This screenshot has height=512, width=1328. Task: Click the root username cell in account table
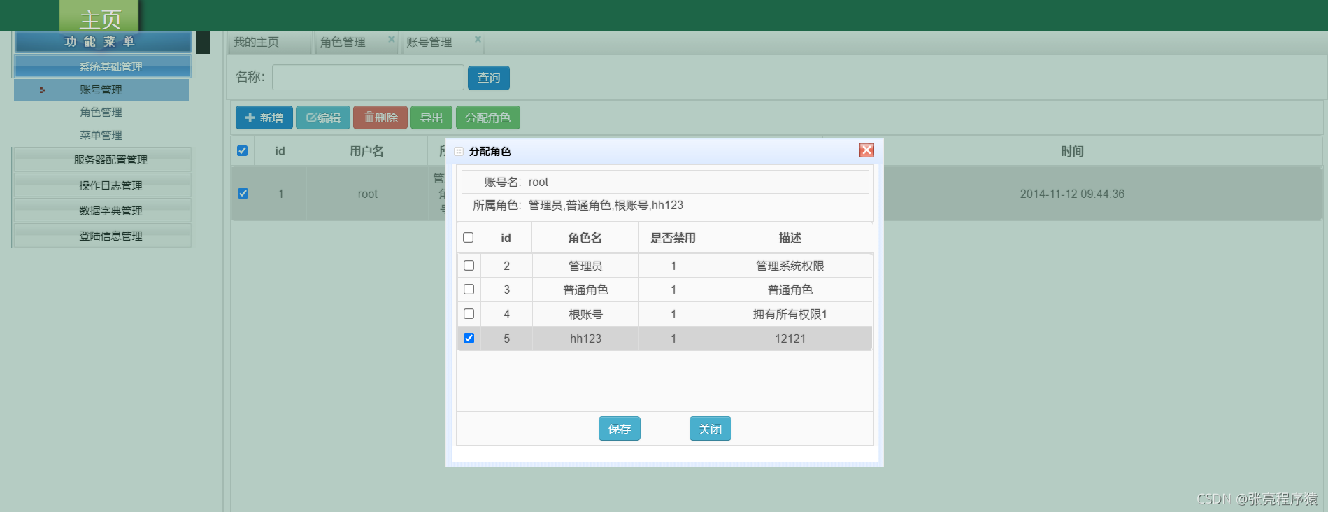click(x=367, y=194)
